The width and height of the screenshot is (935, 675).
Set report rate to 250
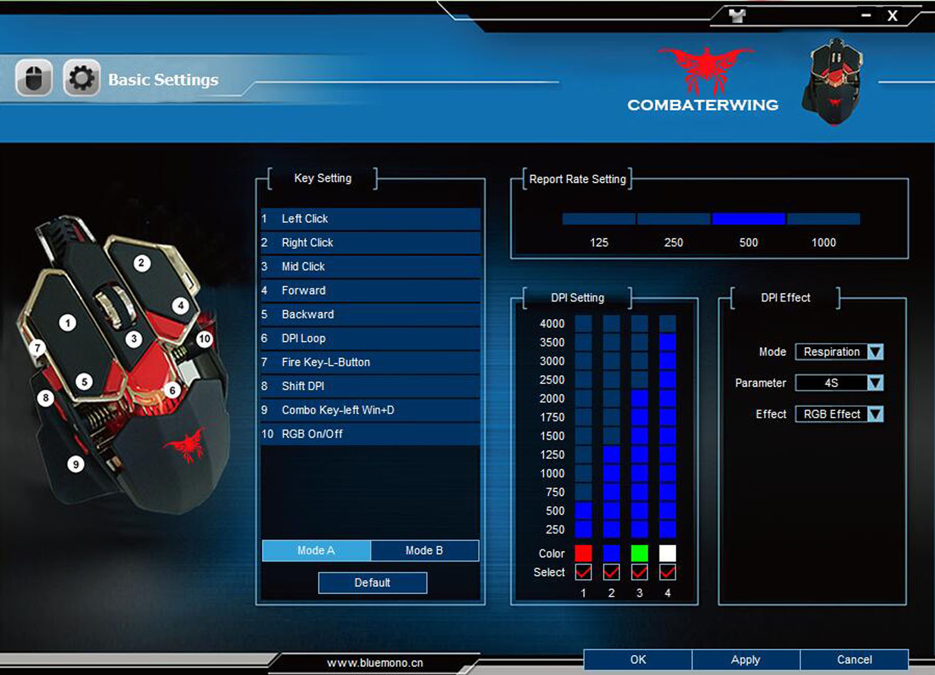[x=674, y=219]
